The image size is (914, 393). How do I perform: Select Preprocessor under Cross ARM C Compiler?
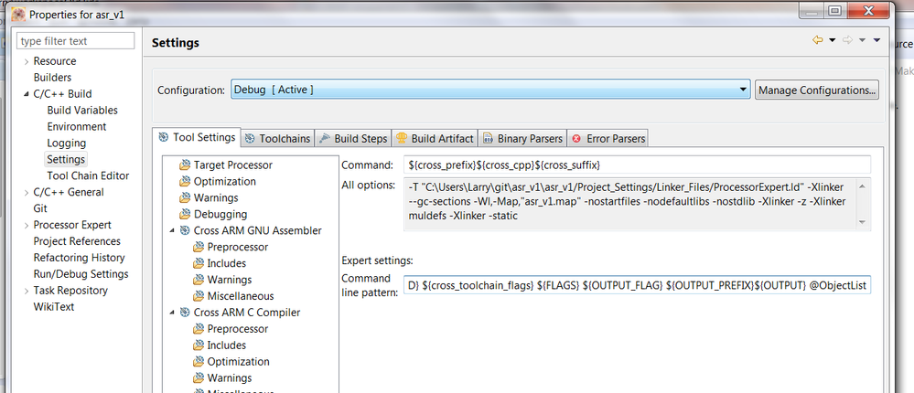pos(238,329)
